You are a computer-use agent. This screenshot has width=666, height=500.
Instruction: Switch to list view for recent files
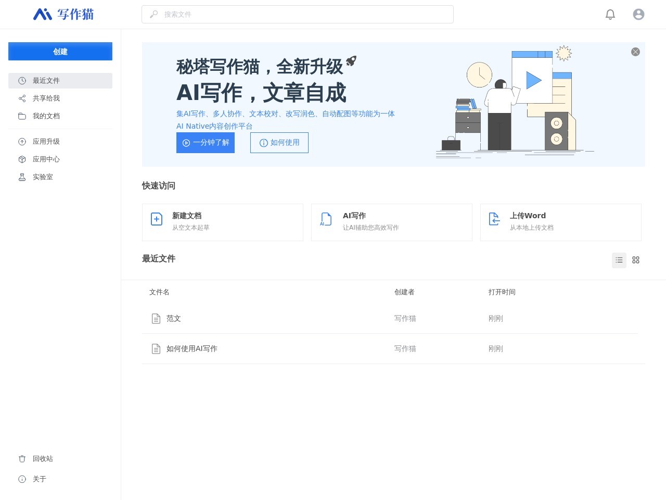pyautogui.click(x=619, y=260)
